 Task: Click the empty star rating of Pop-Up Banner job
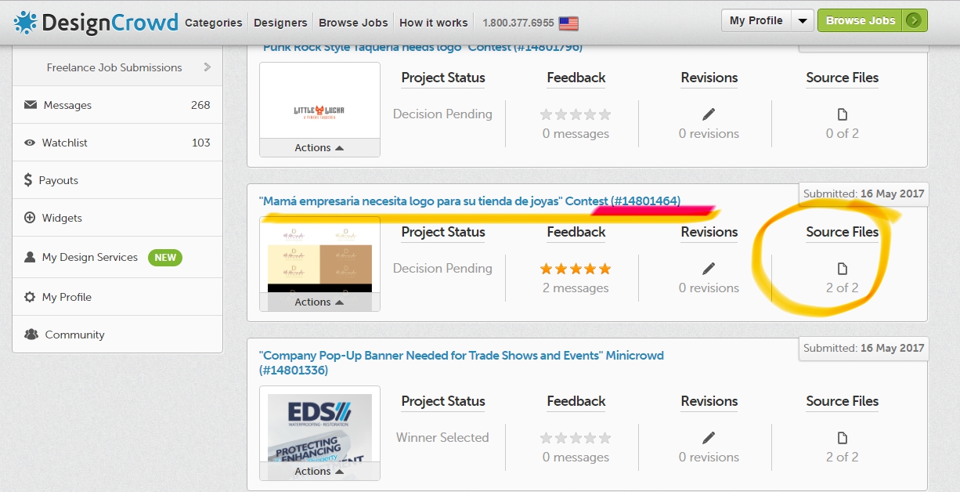[x=576, y=438]
